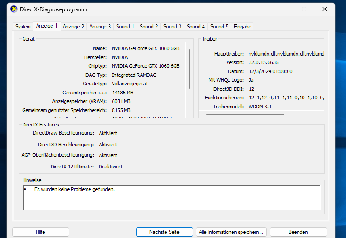This screenshot has height=238, width=346.
Task: Click the Treibermodell value WDDM 3.1
Action: tap(260, 107)
